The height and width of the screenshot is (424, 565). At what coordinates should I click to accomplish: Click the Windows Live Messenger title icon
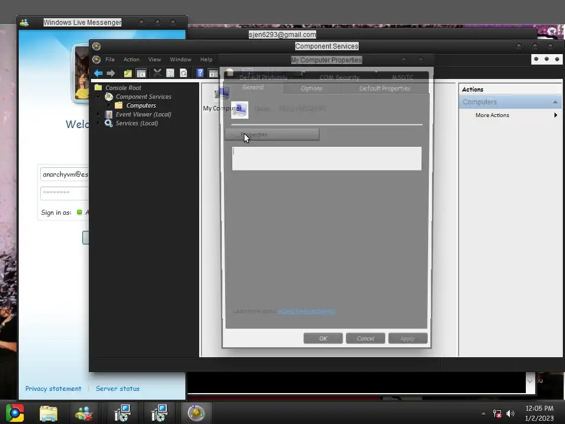pyautogui.click(x=24, y=23)
